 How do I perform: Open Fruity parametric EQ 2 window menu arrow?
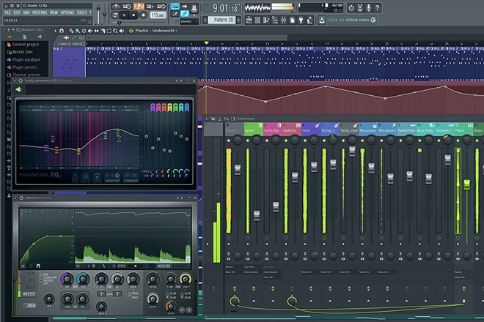(x=15, y=80)
